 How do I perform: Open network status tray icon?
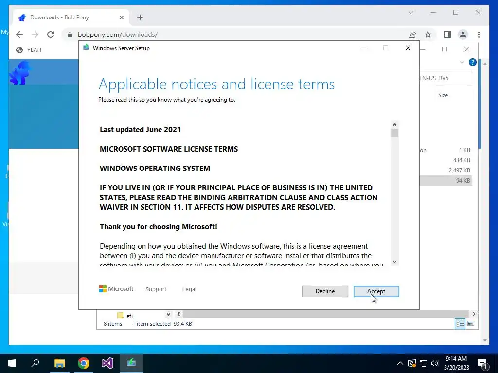424,363
